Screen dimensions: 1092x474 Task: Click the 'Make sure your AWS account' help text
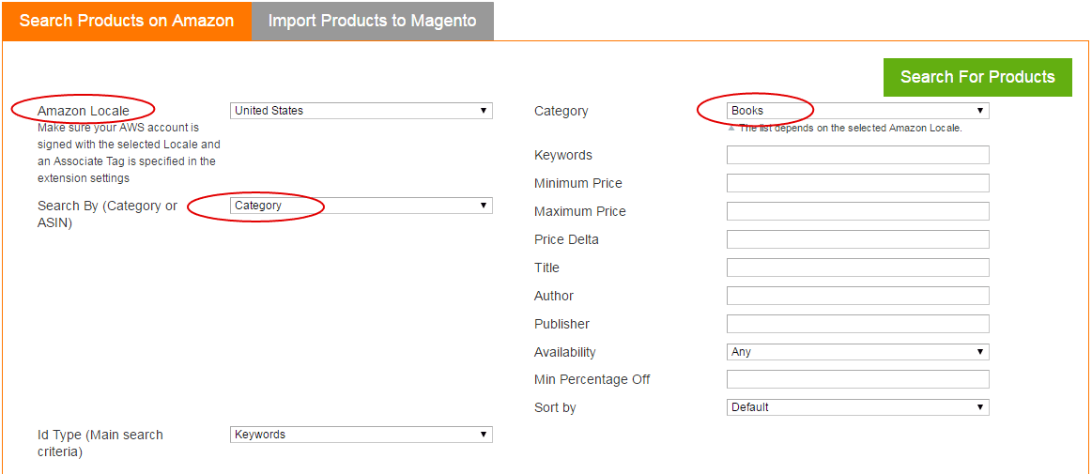(129, 153)
